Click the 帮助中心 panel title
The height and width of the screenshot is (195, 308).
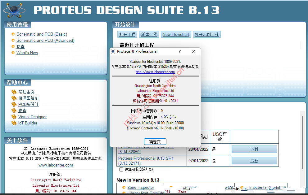(x=17, y=82)
